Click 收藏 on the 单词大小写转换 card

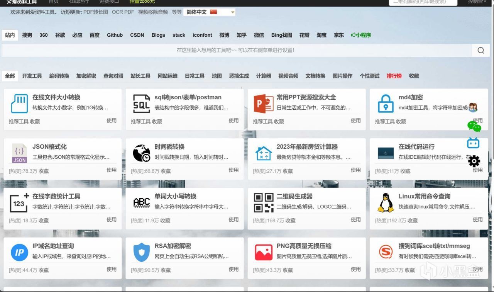[x=166, y=221]
